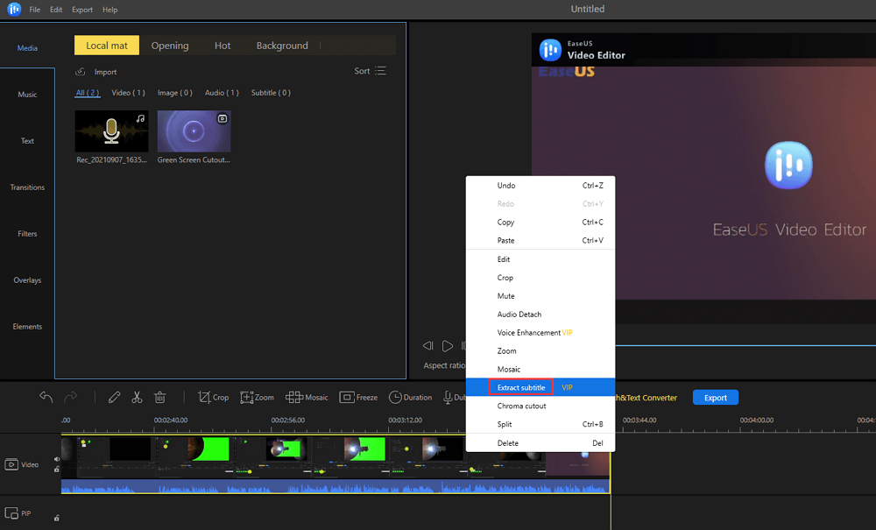Image resolution: width=876 pixels, height=530 pixels.
Task: Open the Music sidebar section
Action: click(27, 95)
